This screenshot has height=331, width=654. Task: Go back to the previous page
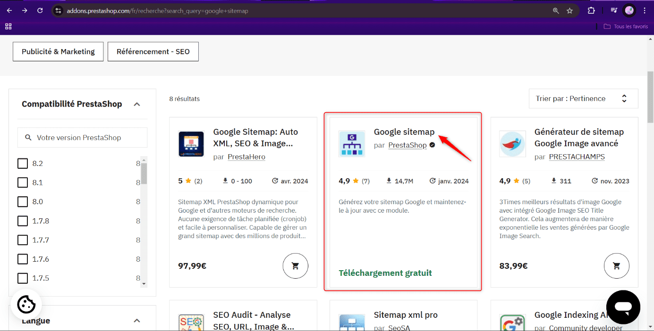(x=9, y=10)
